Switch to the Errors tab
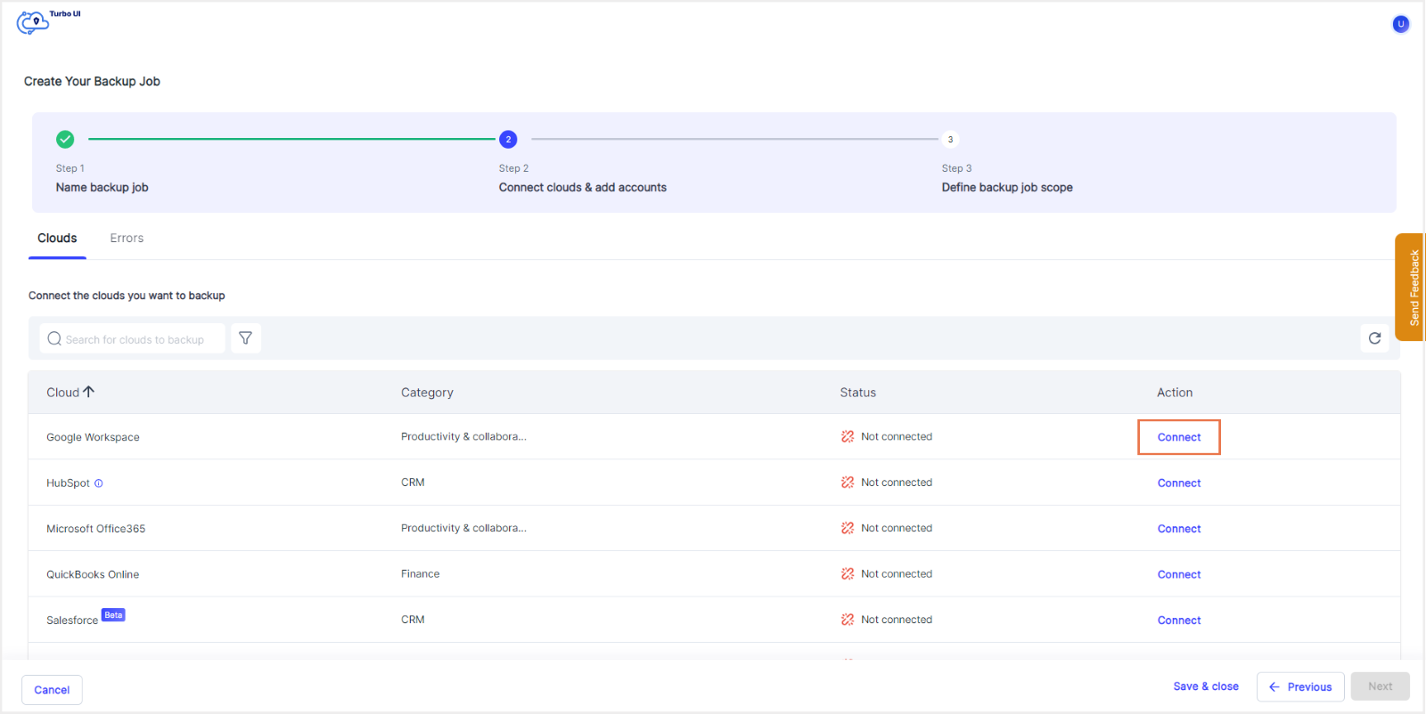 (127, 239)
